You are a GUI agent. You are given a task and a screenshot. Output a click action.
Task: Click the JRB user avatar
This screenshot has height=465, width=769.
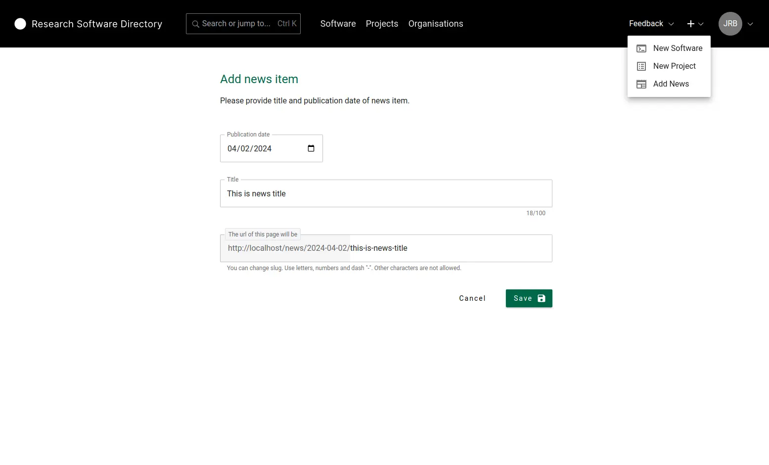click(730, 24)
